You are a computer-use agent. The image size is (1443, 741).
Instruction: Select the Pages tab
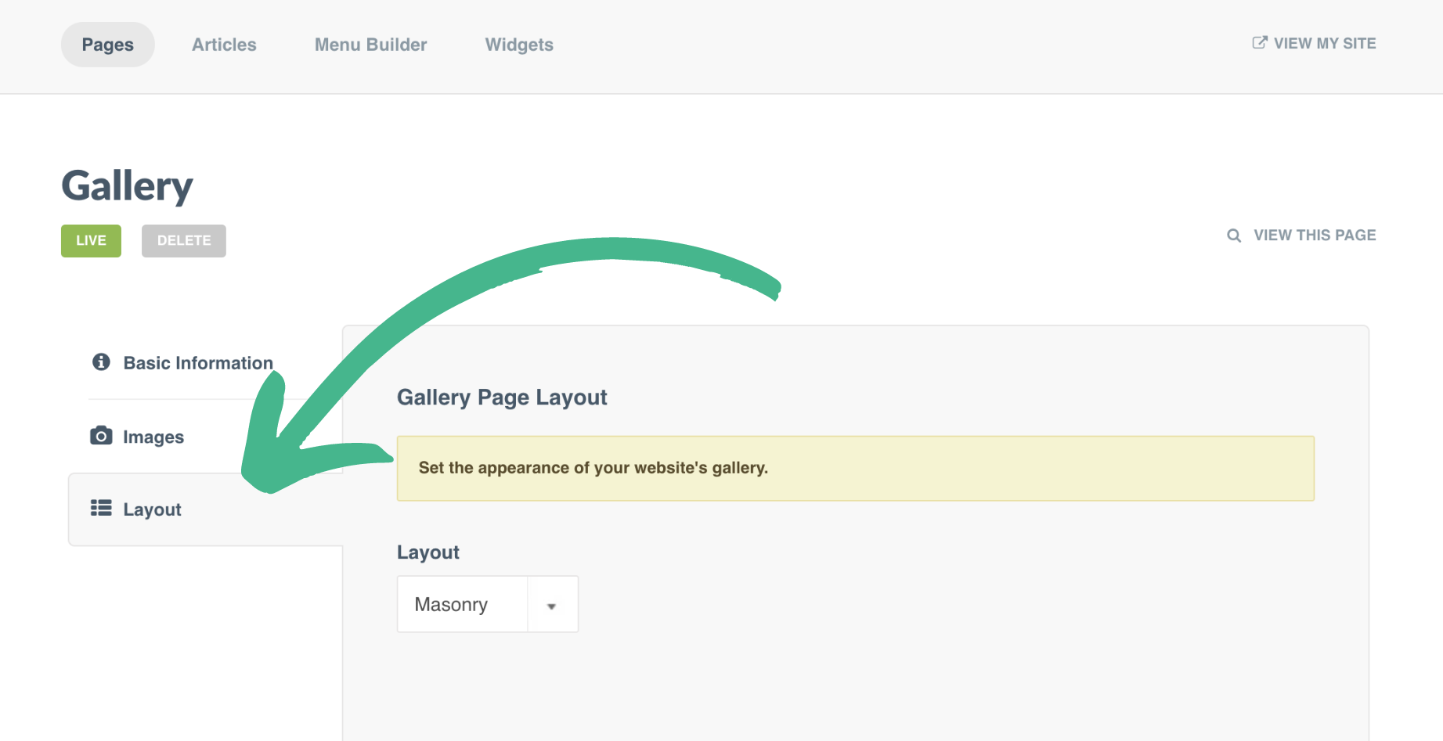[x=107, y=45]
